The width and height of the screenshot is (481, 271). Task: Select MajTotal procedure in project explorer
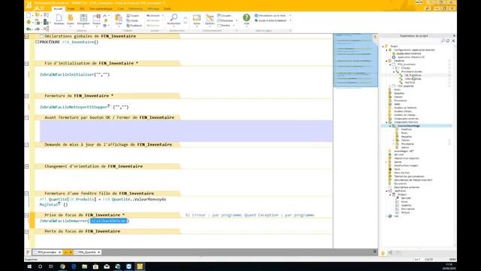pos(410,82)
